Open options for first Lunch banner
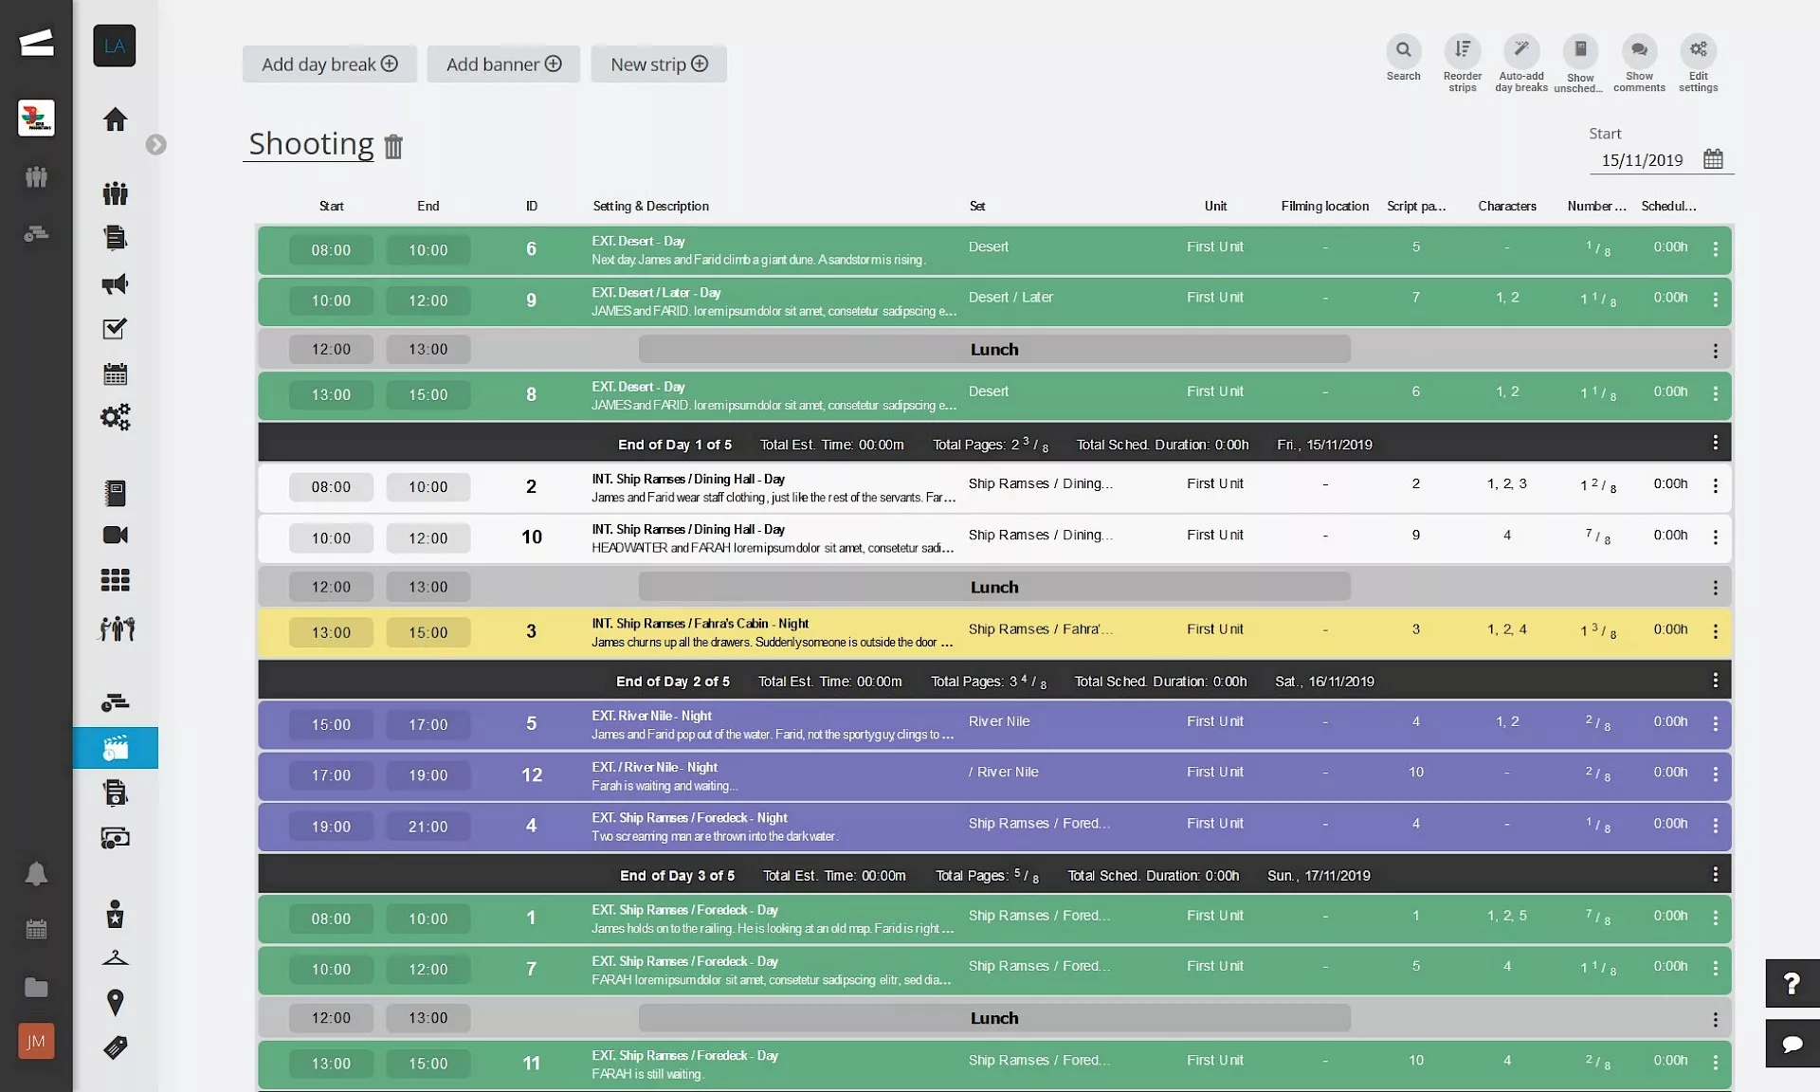 [1715, 351]
